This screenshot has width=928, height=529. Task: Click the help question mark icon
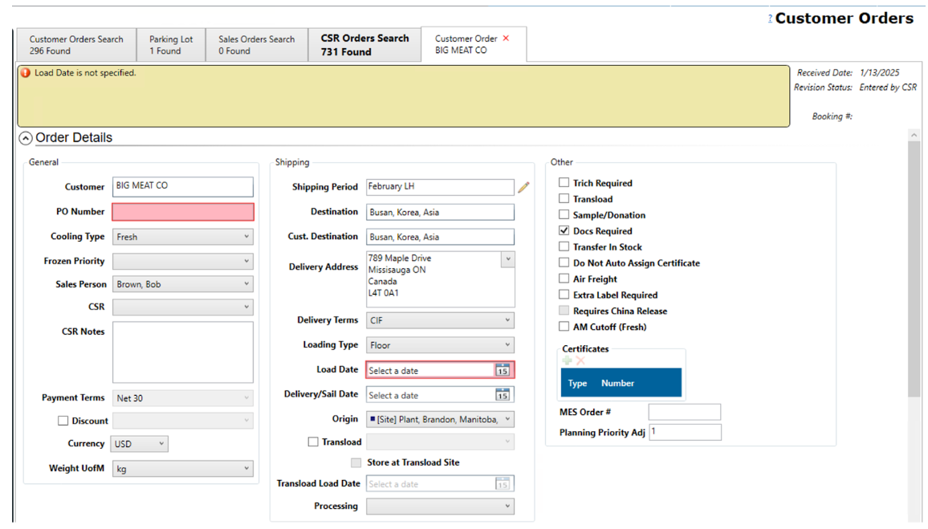tap(771, 19)
